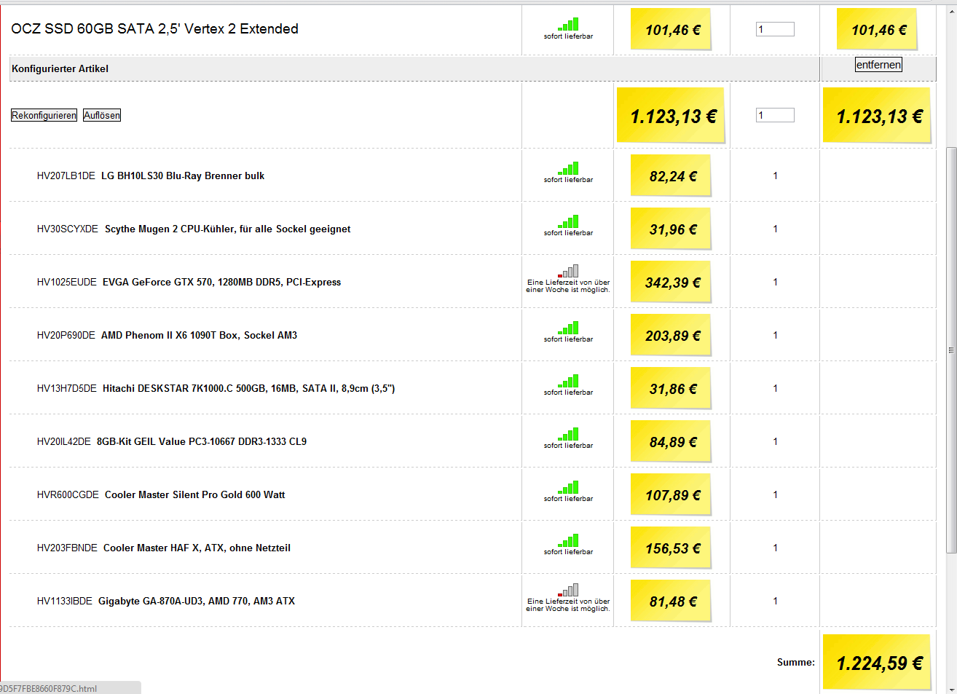
Task: Click the 156,53 € price note
Action: pos(671,548)
